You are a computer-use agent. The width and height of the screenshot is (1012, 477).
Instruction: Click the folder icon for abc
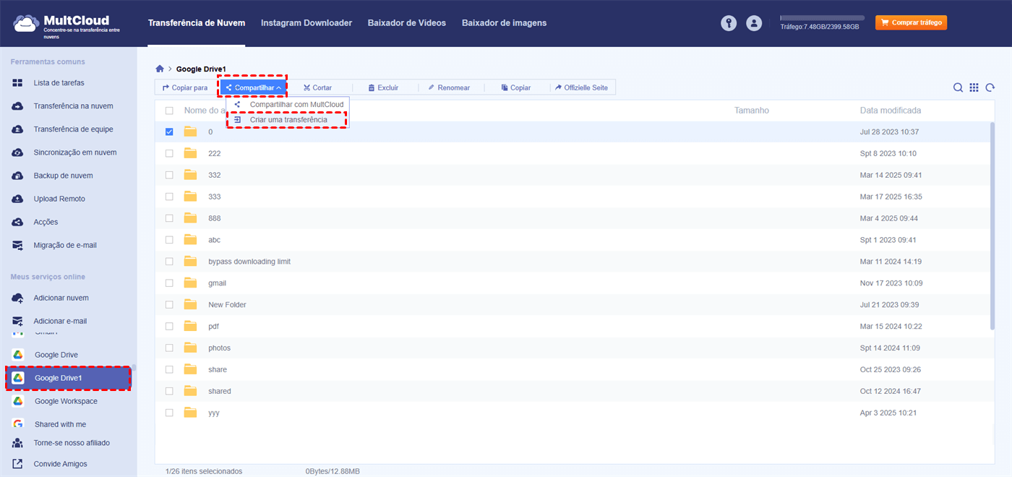coord(190,240)
